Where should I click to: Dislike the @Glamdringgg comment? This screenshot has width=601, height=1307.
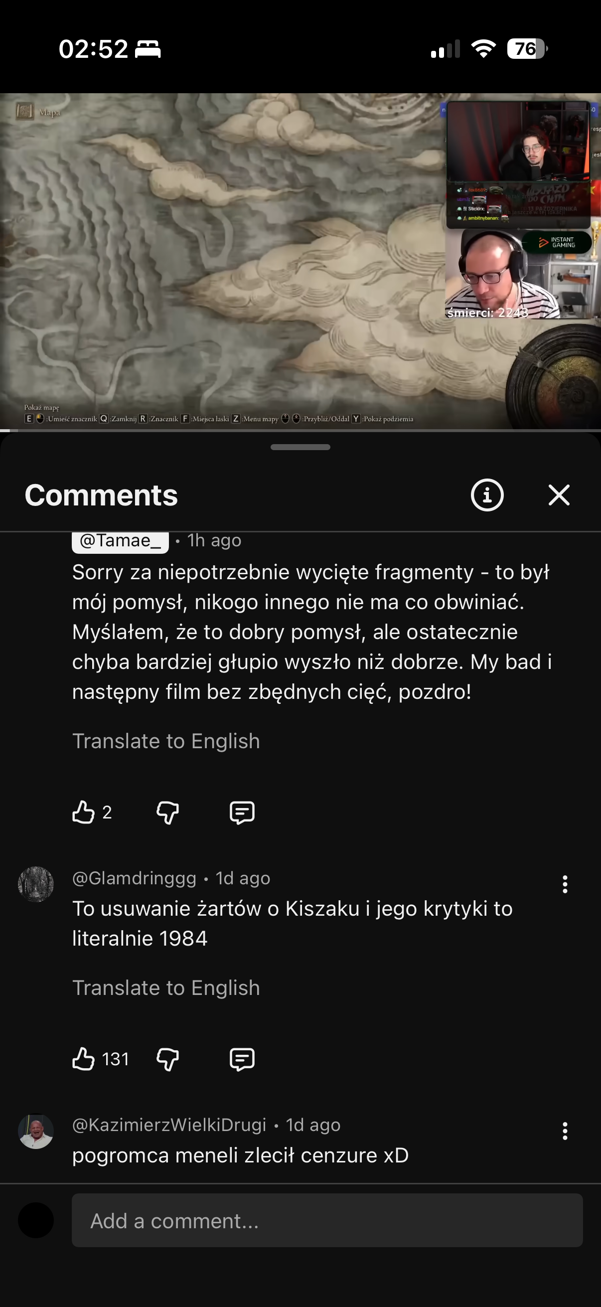[167, 1059]
